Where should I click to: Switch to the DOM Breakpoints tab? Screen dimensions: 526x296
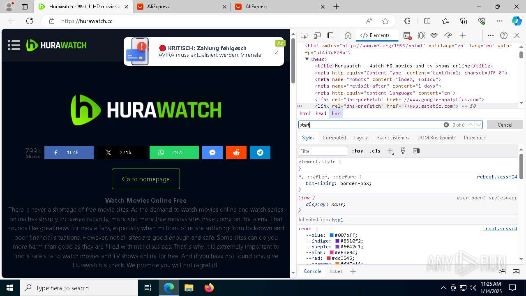pyautogui.click(x=436, y=138)
